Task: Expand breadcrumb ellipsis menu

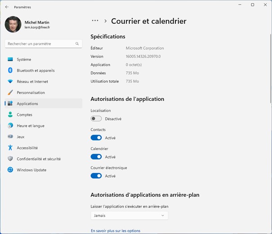Action: point(95,21)
